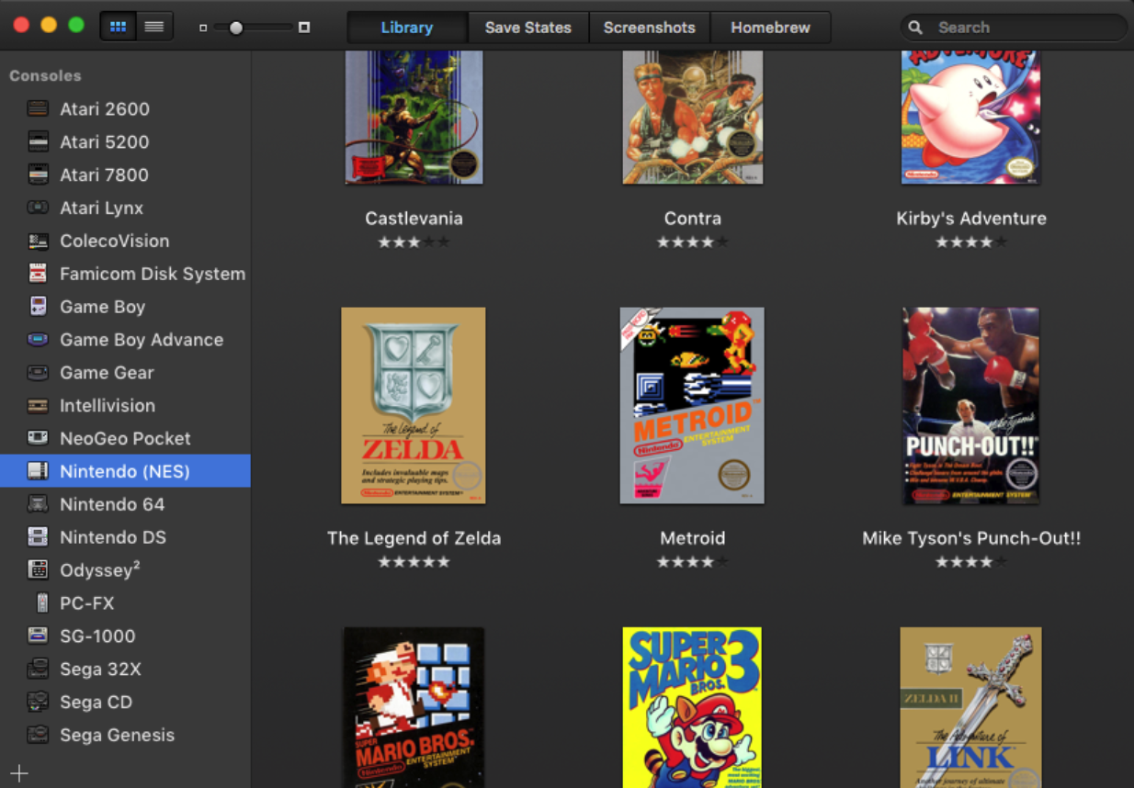Open the Library tab

(x=407, y=28)
